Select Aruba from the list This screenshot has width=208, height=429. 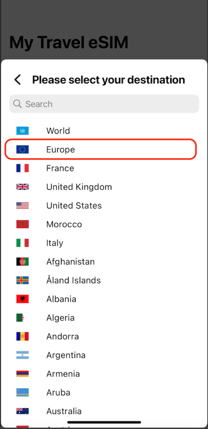[x=104, y=392]
